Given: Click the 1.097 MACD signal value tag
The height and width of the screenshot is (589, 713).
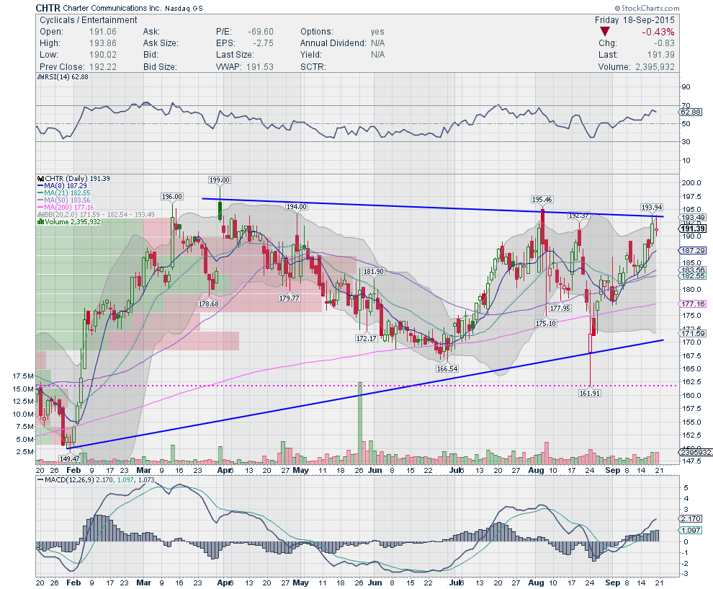Looking at the screenshot, I should (x=691, y=531).
